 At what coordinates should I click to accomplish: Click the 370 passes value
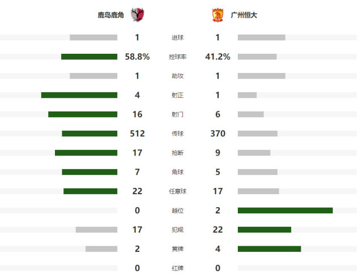(217, 134)
